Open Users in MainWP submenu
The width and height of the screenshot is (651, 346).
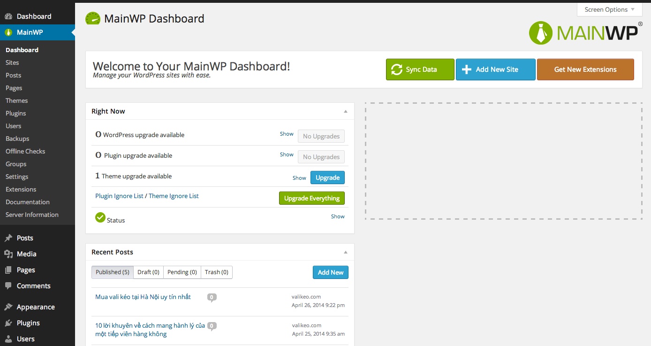click(13, 126)
